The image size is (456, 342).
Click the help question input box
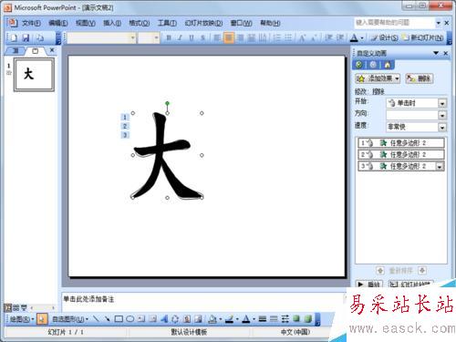point(395,23)
